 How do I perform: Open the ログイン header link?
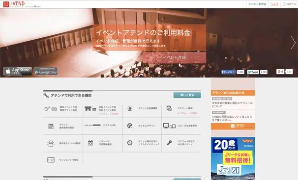(290, 4)
